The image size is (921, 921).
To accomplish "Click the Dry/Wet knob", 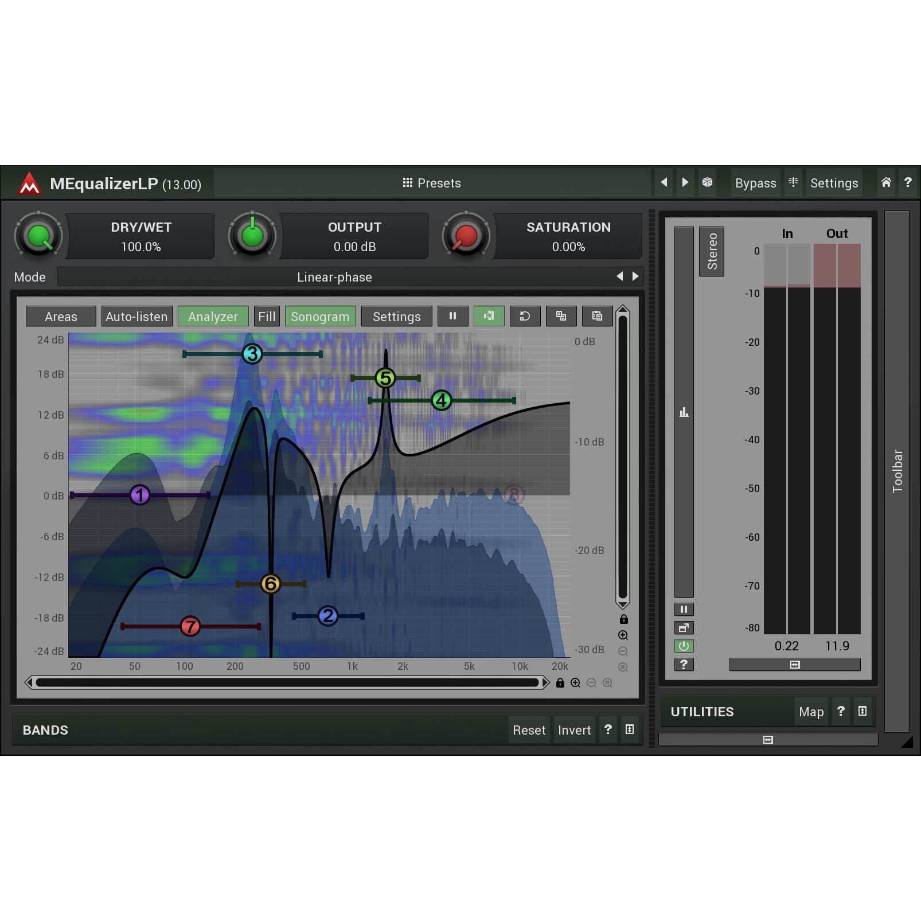I will click(38, 236).
